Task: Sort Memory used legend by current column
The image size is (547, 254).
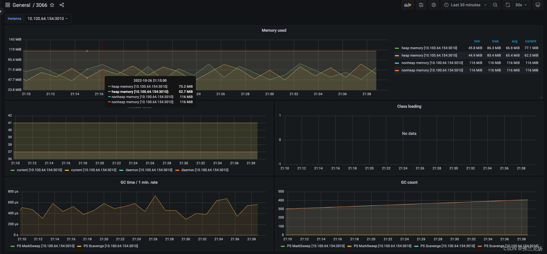Action: tap(530, 41)
